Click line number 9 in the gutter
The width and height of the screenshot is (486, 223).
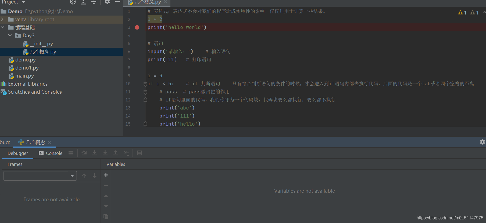click(x=129, y=76)
